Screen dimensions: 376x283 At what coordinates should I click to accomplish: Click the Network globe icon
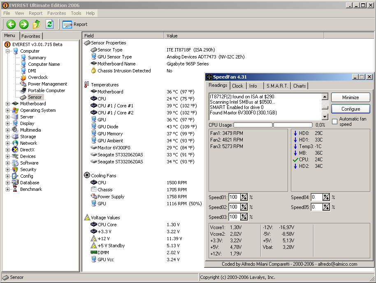pyautogui.click(x=15, y=143)
